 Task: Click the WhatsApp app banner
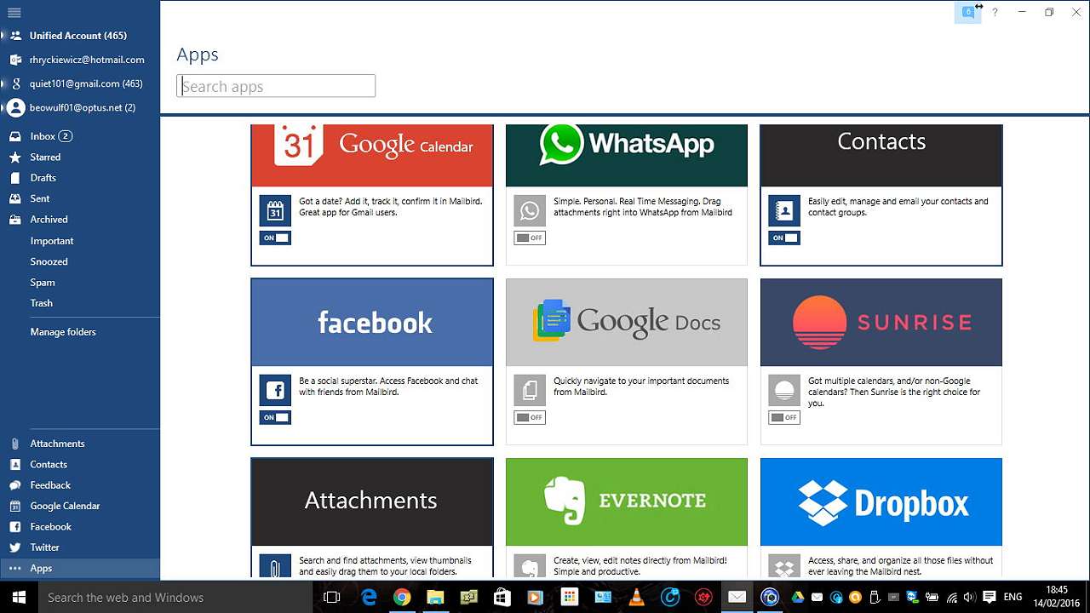tap(627, 155)
